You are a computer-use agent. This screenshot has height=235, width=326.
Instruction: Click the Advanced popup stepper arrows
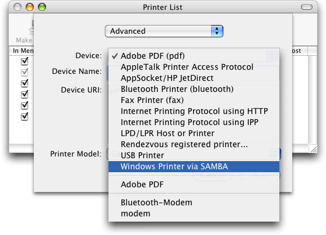coord(217,31)
